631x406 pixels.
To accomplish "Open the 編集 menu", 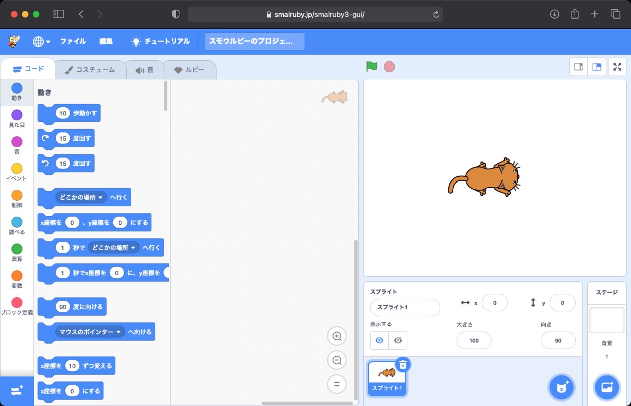I will pyautogui.click(x=106, y=41).
